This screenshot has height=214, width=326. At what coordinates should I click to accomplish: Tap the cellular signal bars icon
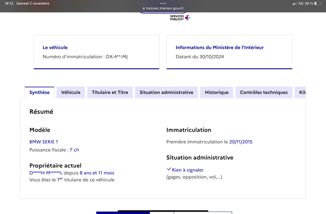295,4
